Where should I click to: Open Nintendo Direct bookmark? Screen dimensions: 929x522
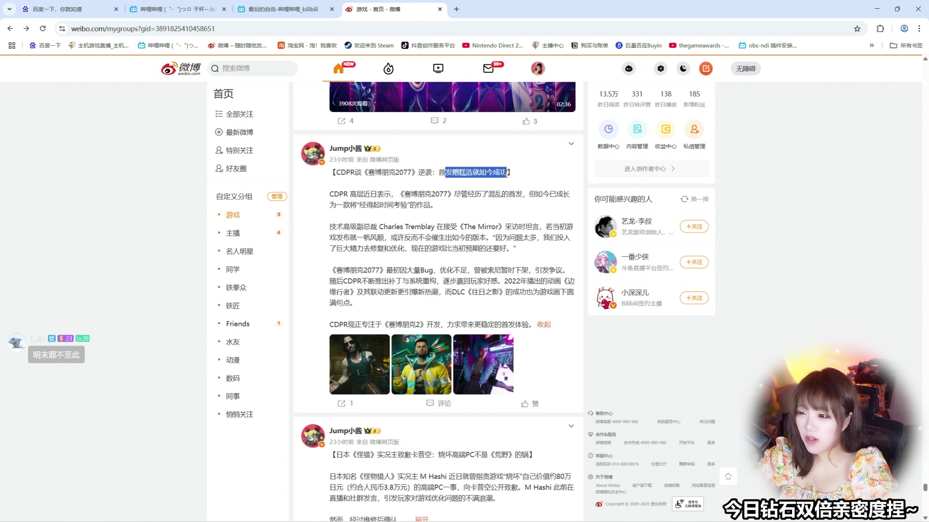point(493,45)
